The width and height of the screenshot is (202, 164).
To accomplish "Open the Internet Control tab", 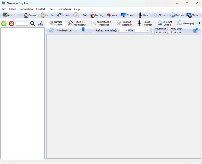I will (165, 23).
